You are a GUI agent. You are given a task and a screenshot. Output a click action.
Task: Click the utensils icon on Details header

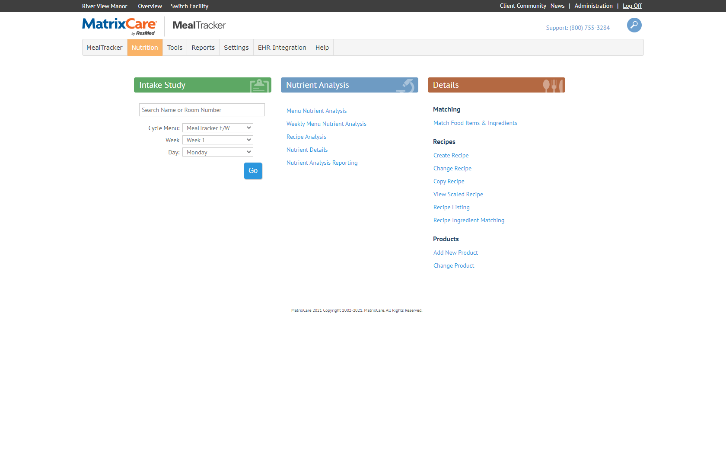[554, 85]
